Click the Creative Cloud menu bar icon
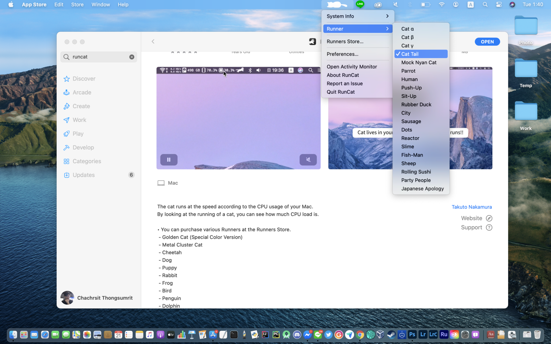 [x=378, y=5]
